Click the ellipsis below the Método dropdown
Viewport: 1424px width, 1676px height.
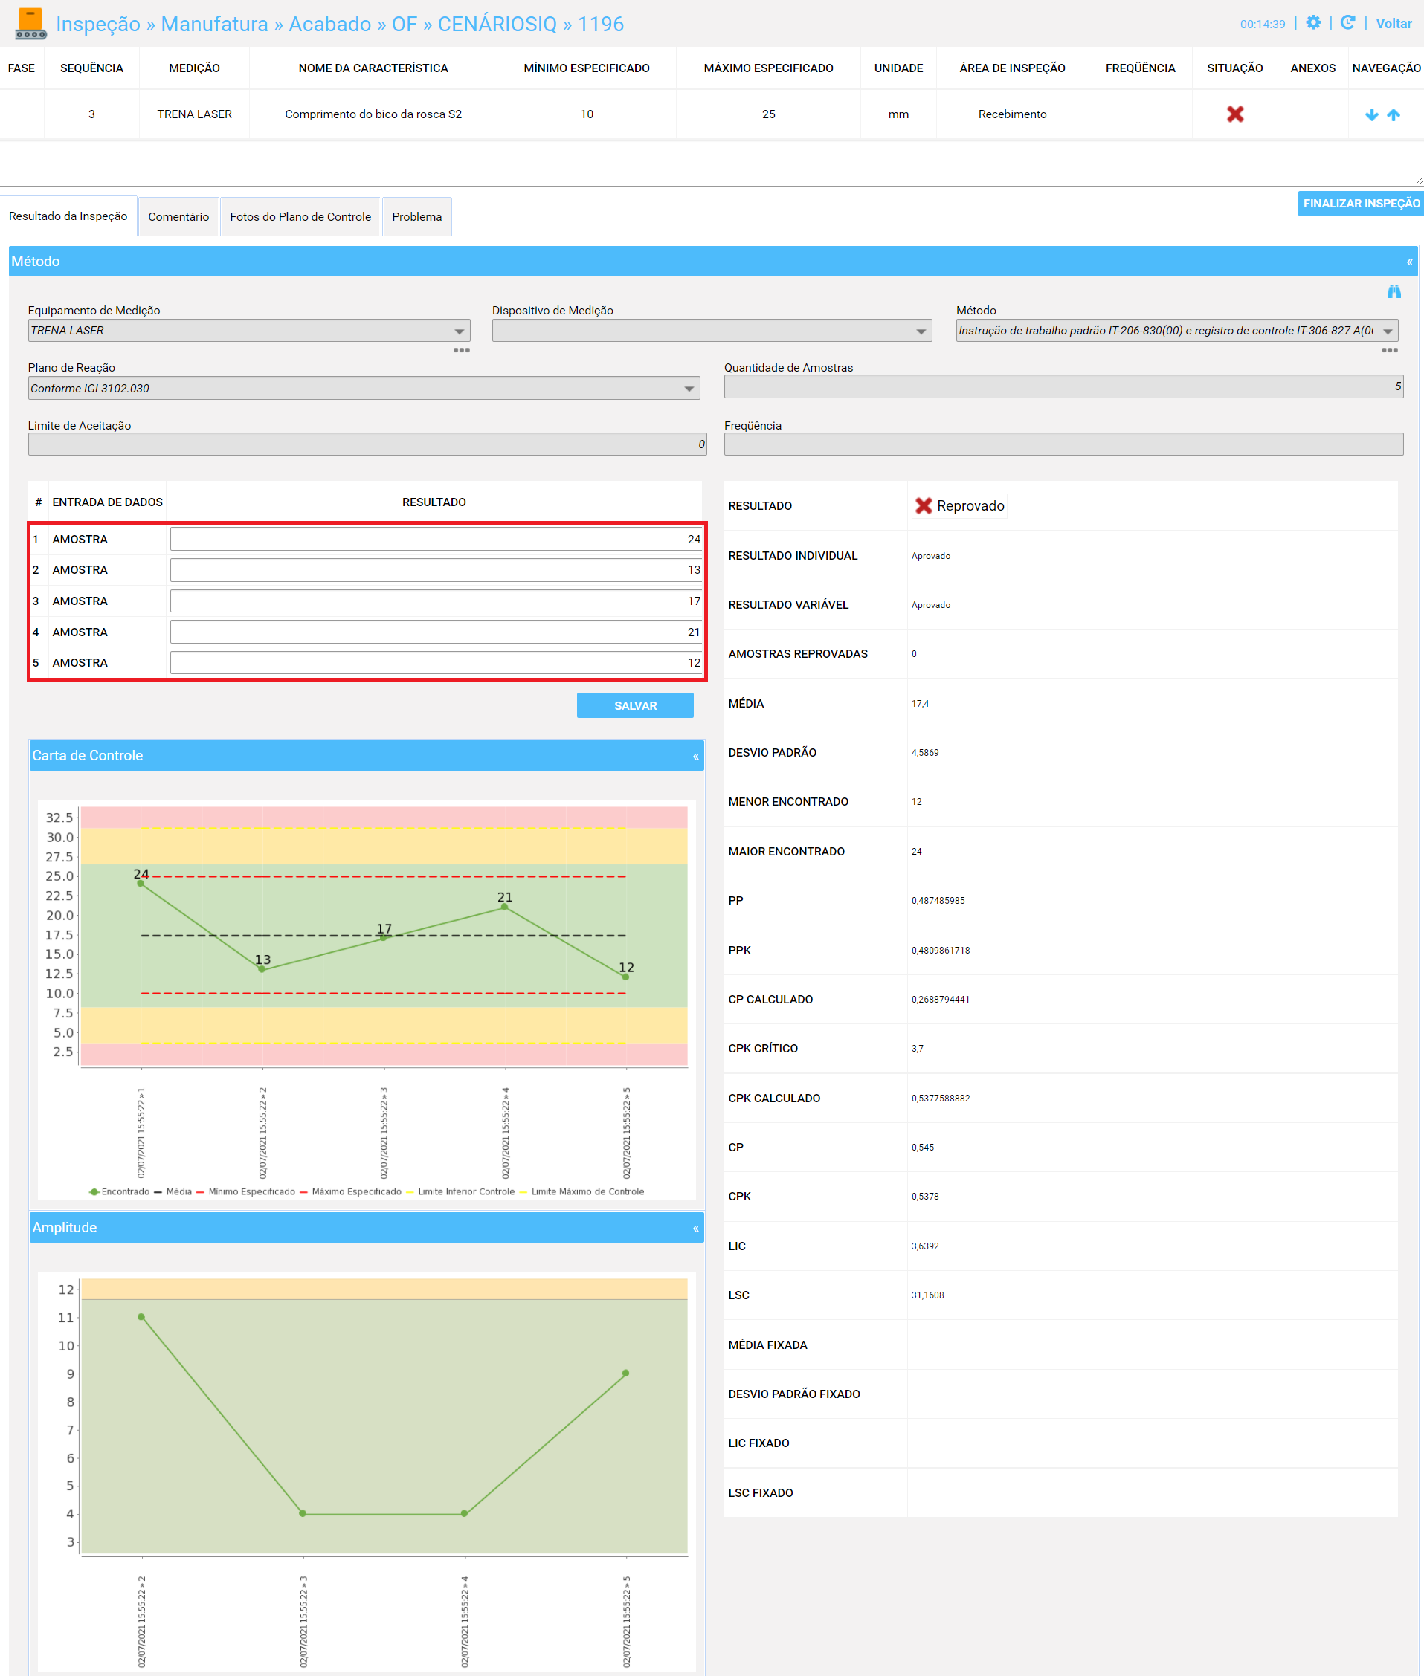coord(1389,350)
